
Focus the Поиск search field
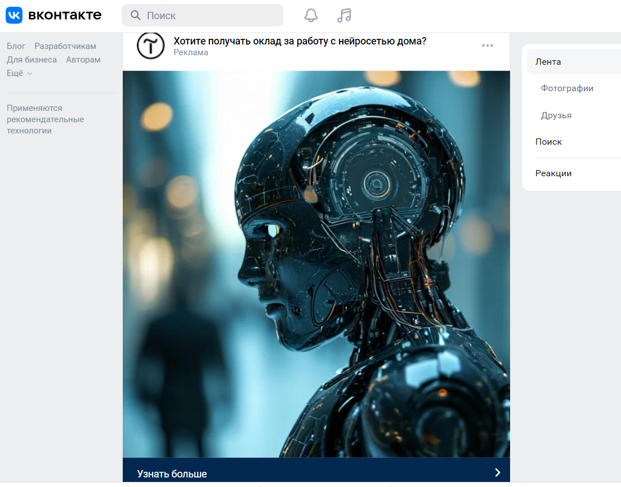(202, 15)
